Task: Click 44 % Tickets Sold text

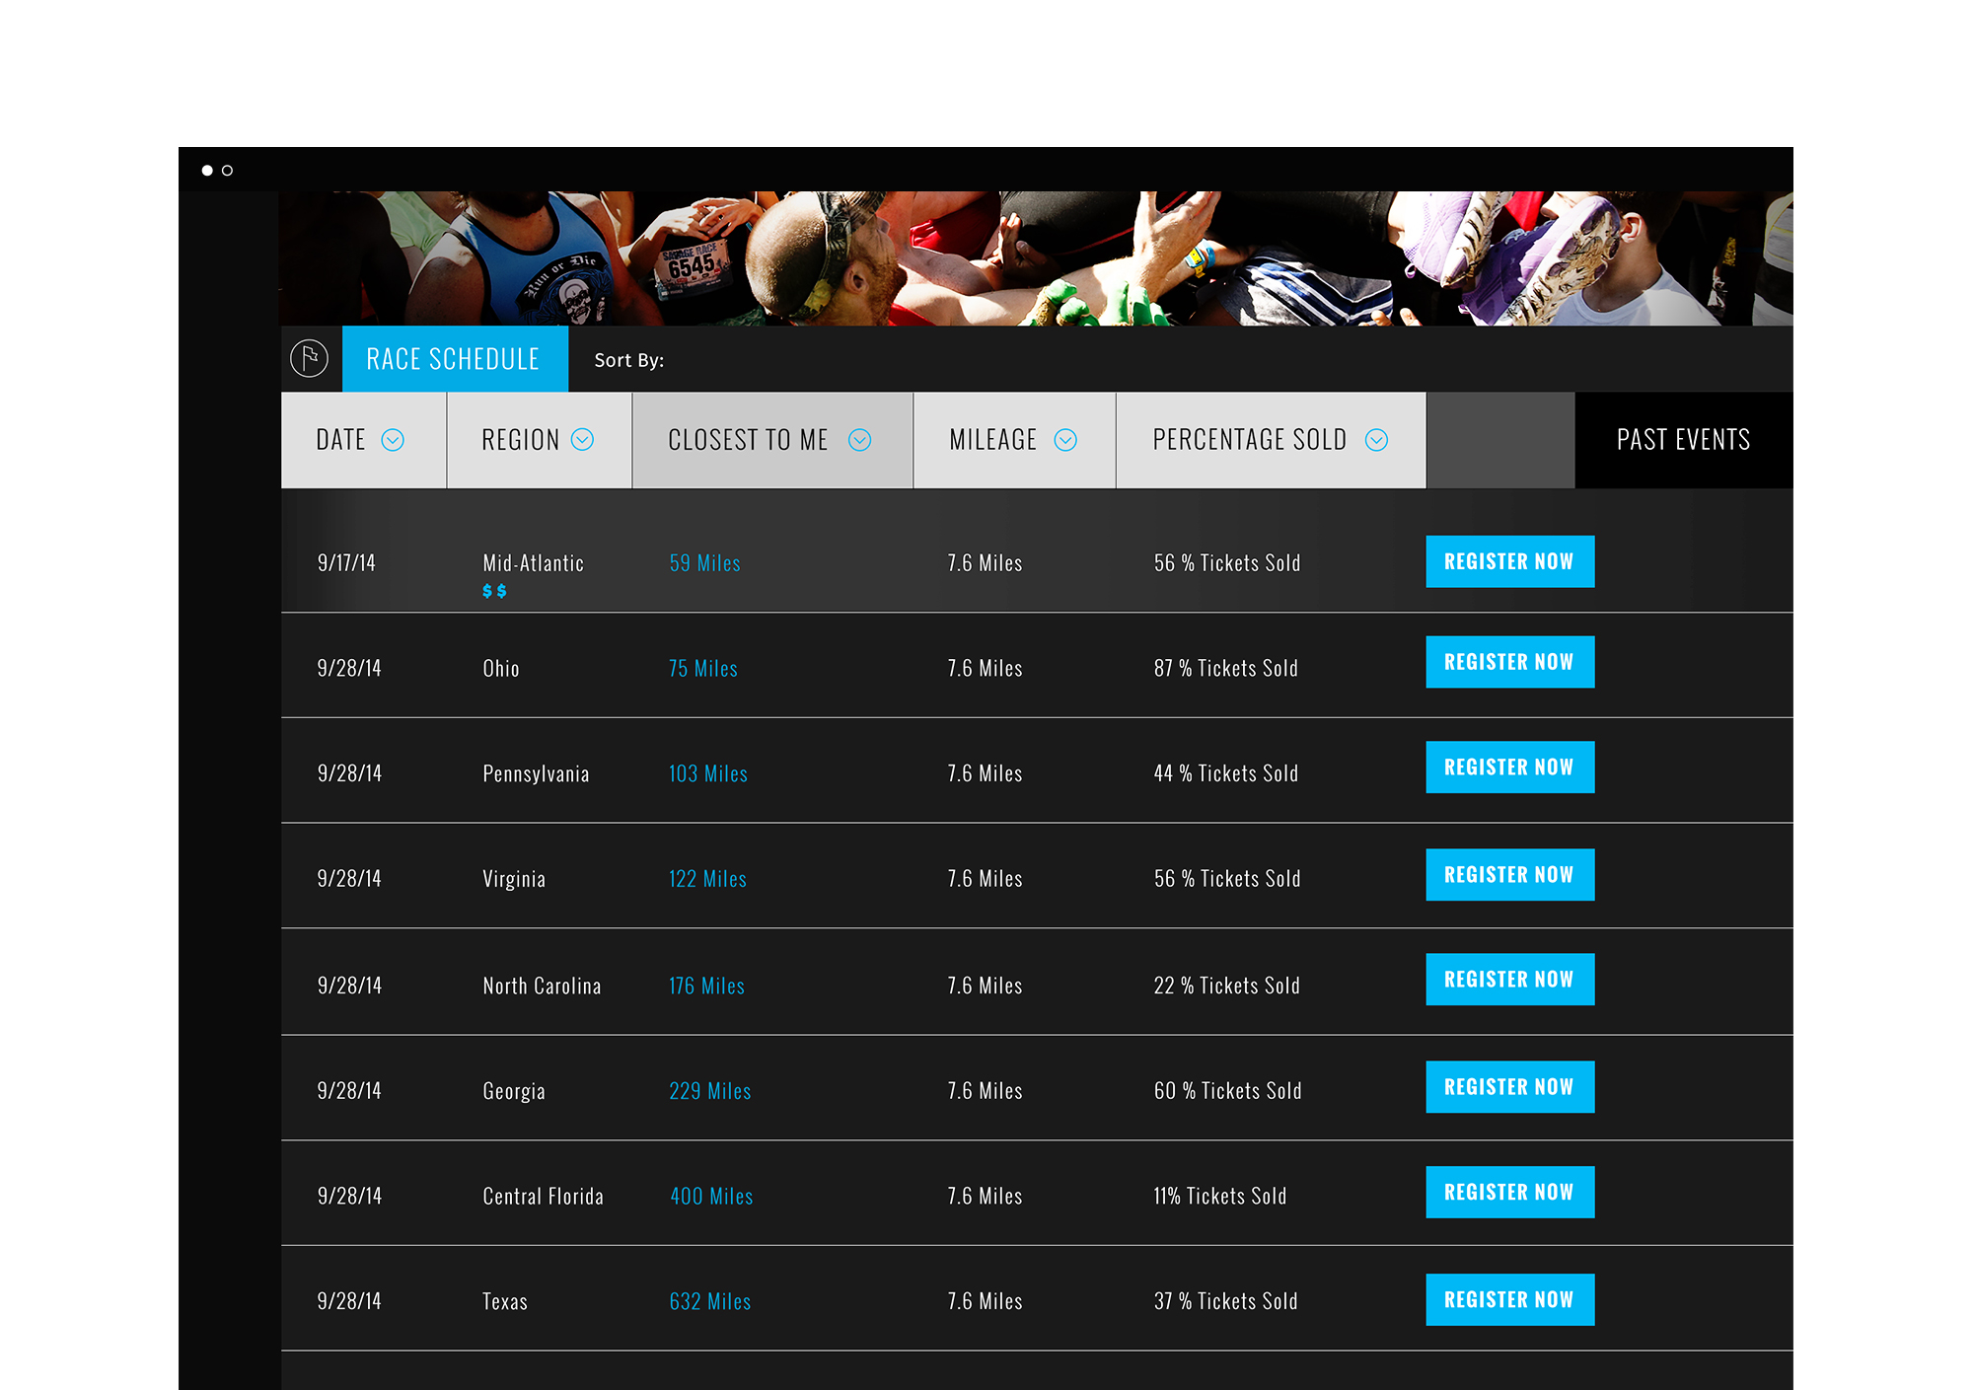Action: pos(1226,773)
